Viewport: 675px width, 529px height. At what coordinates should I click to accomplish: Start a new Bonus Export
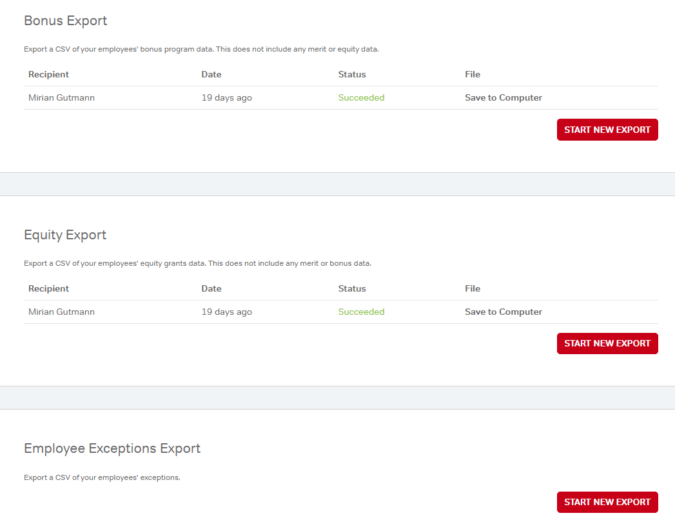(x=607, y=130)
